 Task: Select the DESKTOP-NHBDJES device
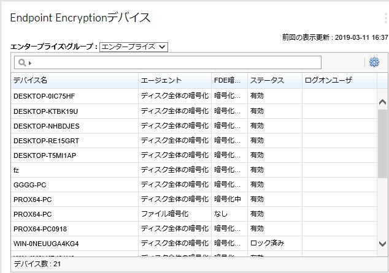point(46,125)
